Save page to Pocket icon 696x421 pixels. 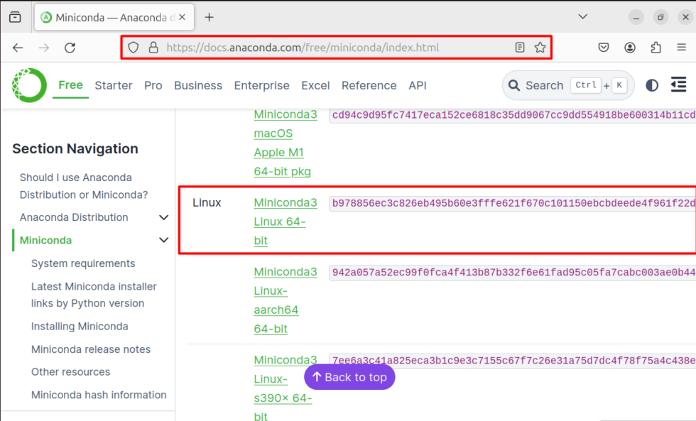tap(604, 47)
